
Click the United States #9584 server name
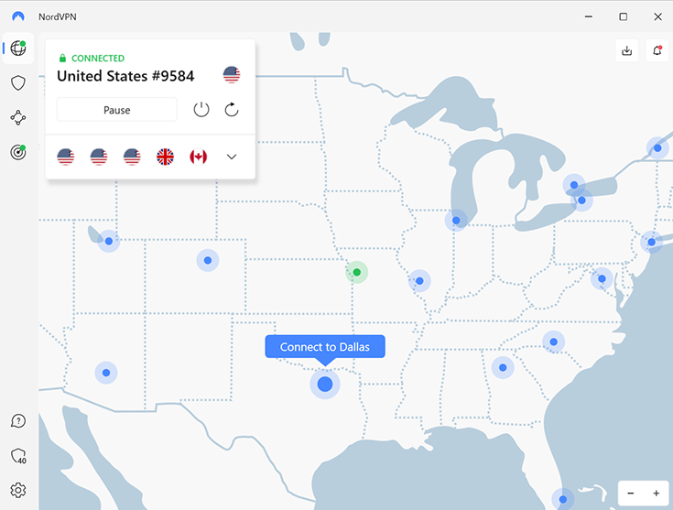point(125,76)
